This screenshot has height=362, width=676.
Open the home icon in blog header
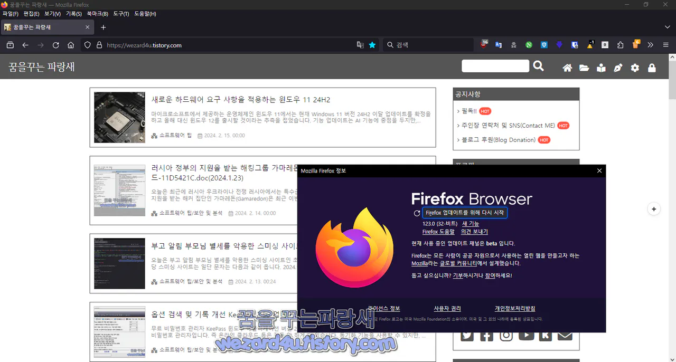(x=567, y=68)
